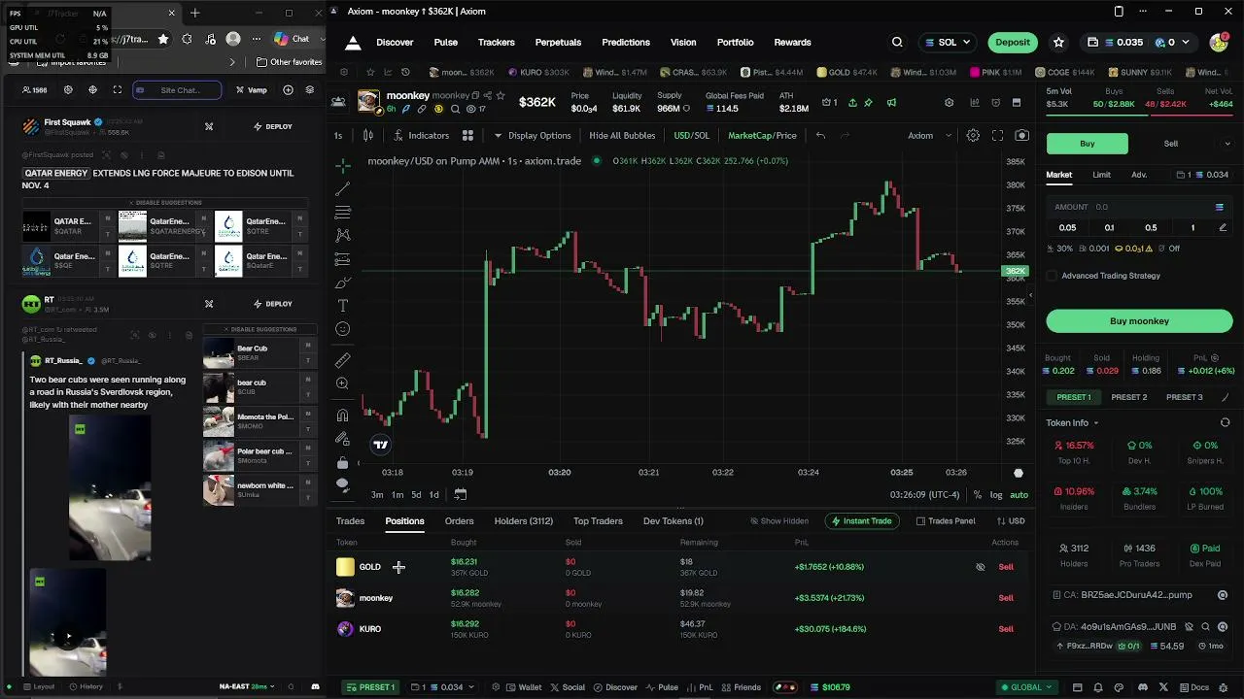Refresh the Token Info panel

click(x=1225, y=423)
